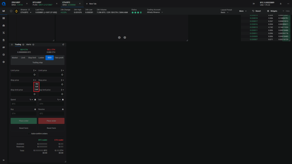Click the right arrow navigation circle
292x164 pixels.
click(x=125, y=37)
